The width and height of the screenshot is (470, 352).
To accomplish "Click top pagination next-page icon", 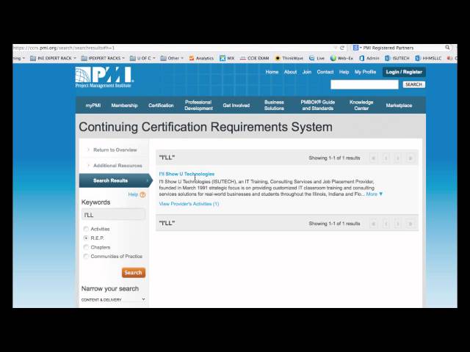I will pyautogui.click(x=398, y=158).
